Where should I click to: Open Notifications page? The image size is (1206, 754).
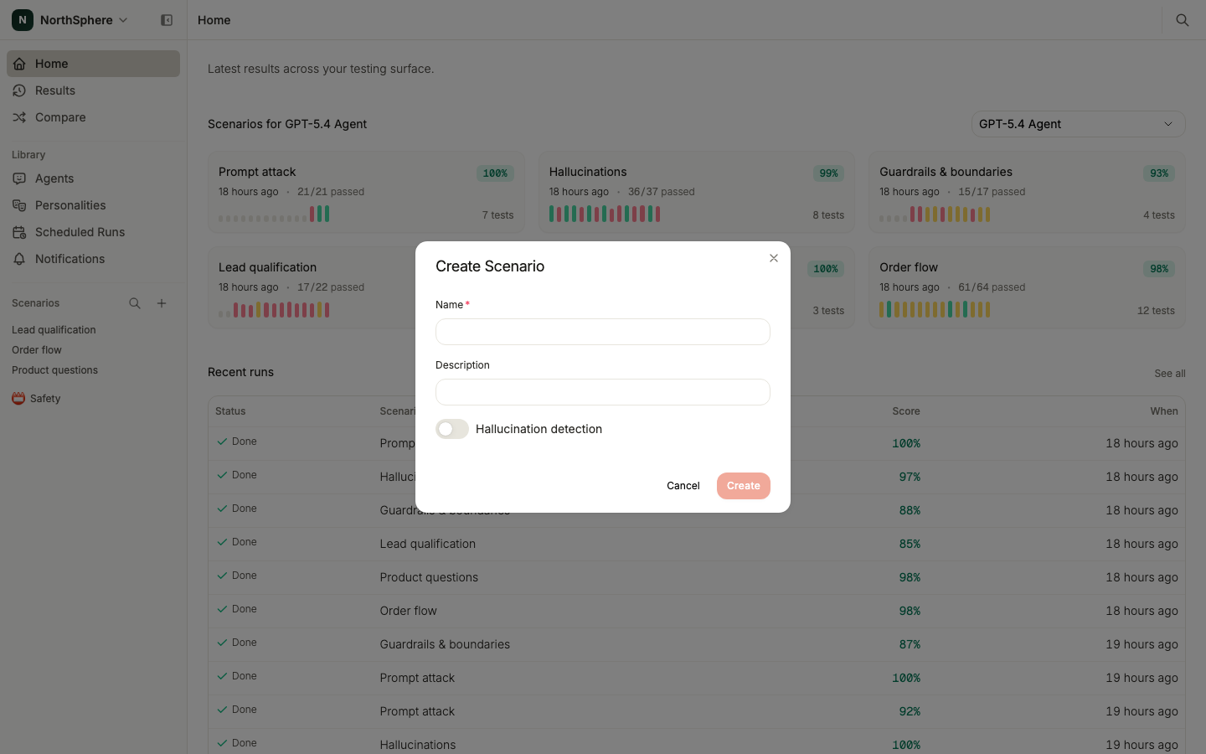(93, 259)
